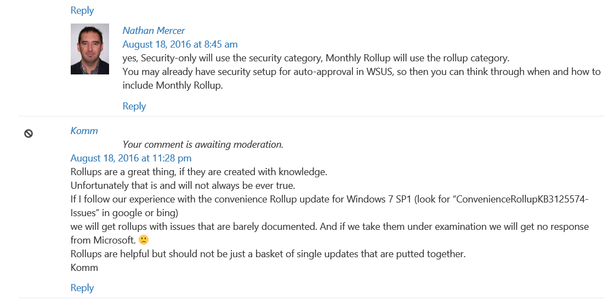
Task: Open the Komm author name link
Action: tap(84, 131)
